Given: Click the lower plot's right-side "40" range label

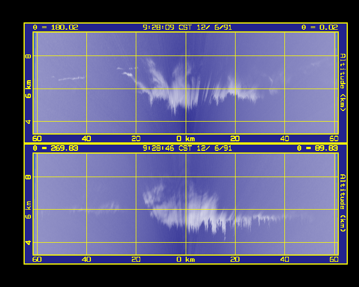Looking at the screenshot, I should point(284,260).
